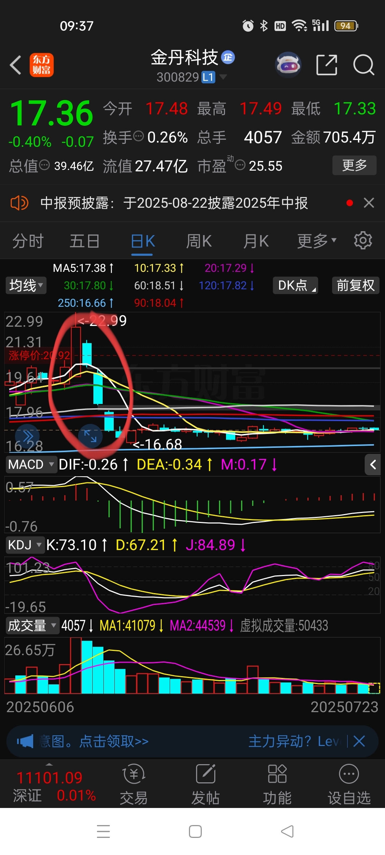Open the 主力异动? link
The width and height of the screenshot is (385, 855).
pyautogui.click(x=280, y=741)
